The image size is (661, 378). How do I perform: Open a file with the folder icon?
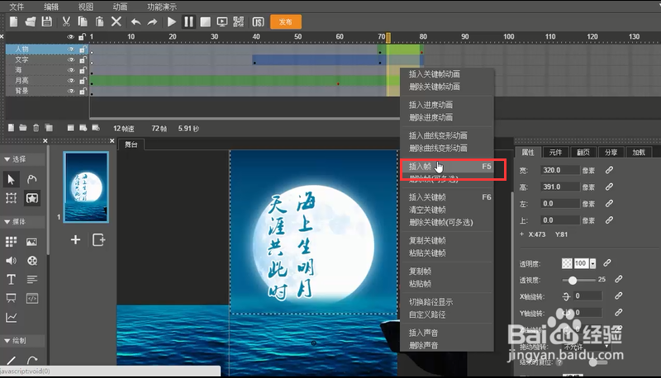31,21
